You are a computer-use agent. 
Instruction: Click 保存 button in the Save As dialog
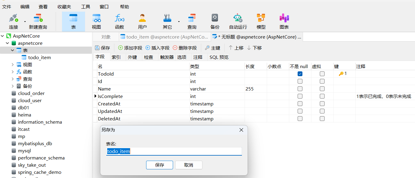tap(159, 165)
